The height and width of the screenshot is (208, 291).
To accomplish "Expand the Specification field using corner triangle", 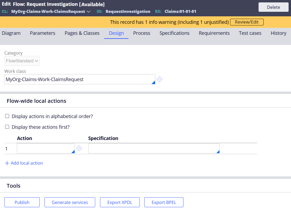I will point(218,151).
